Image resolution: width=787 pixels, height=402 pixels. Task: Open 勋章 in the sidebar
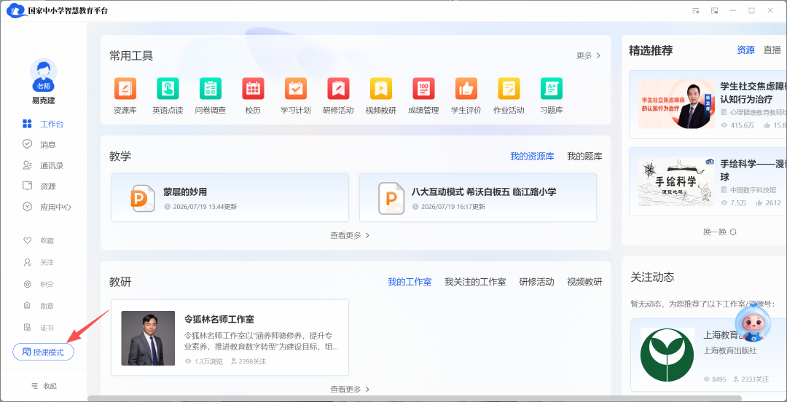click(x=39, y=306)
